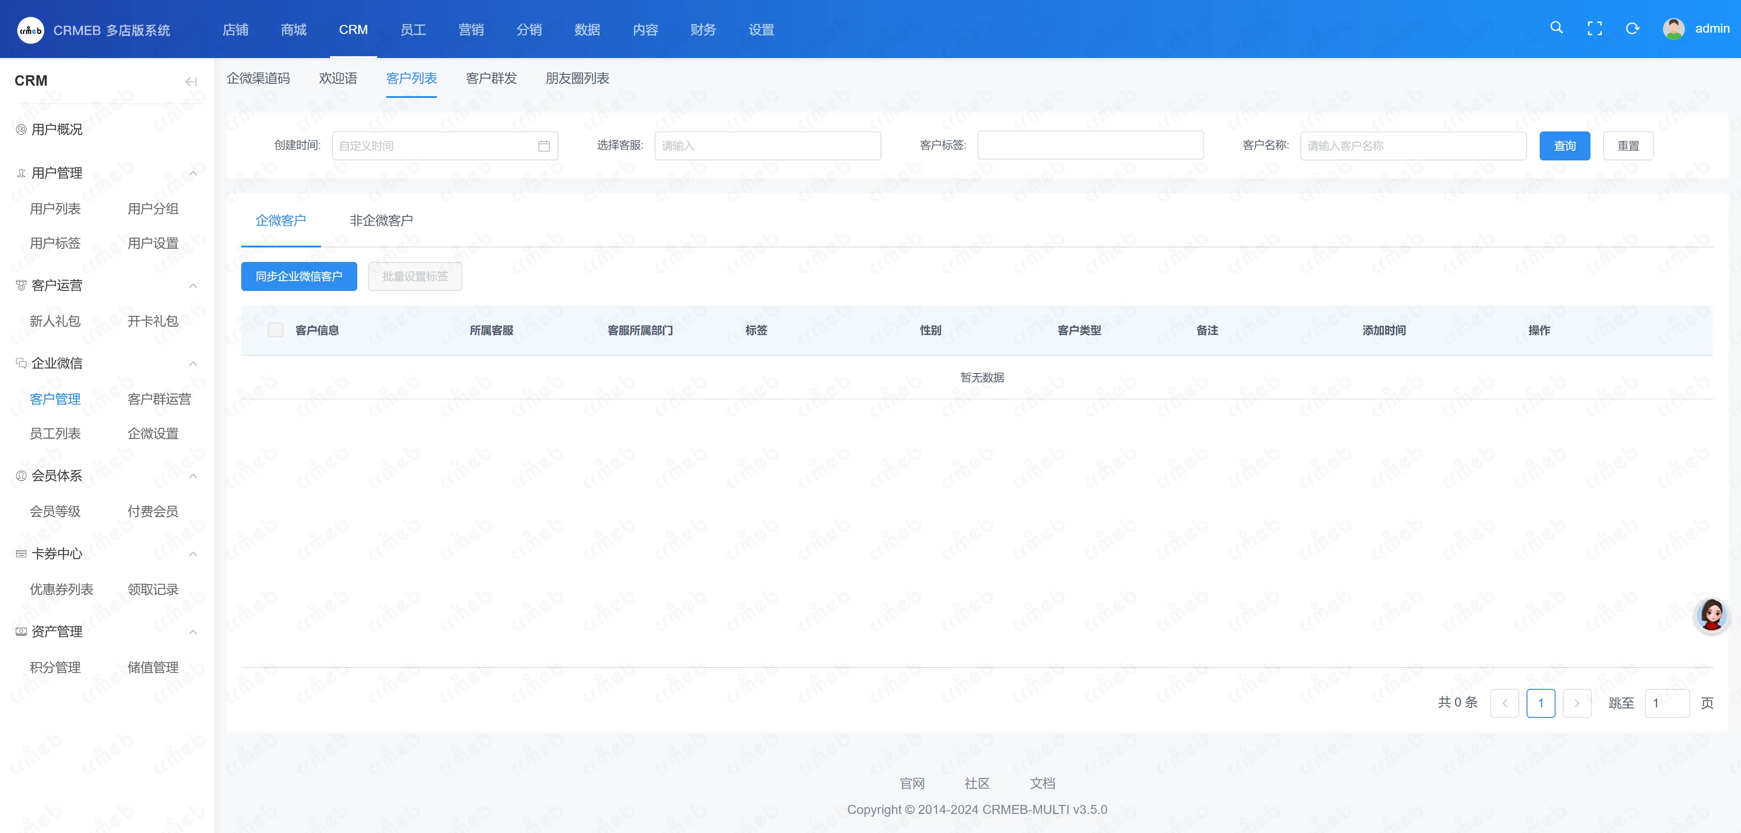Open 客户群运营 in sidebar

pyautogui.click(x=160, y=399)
